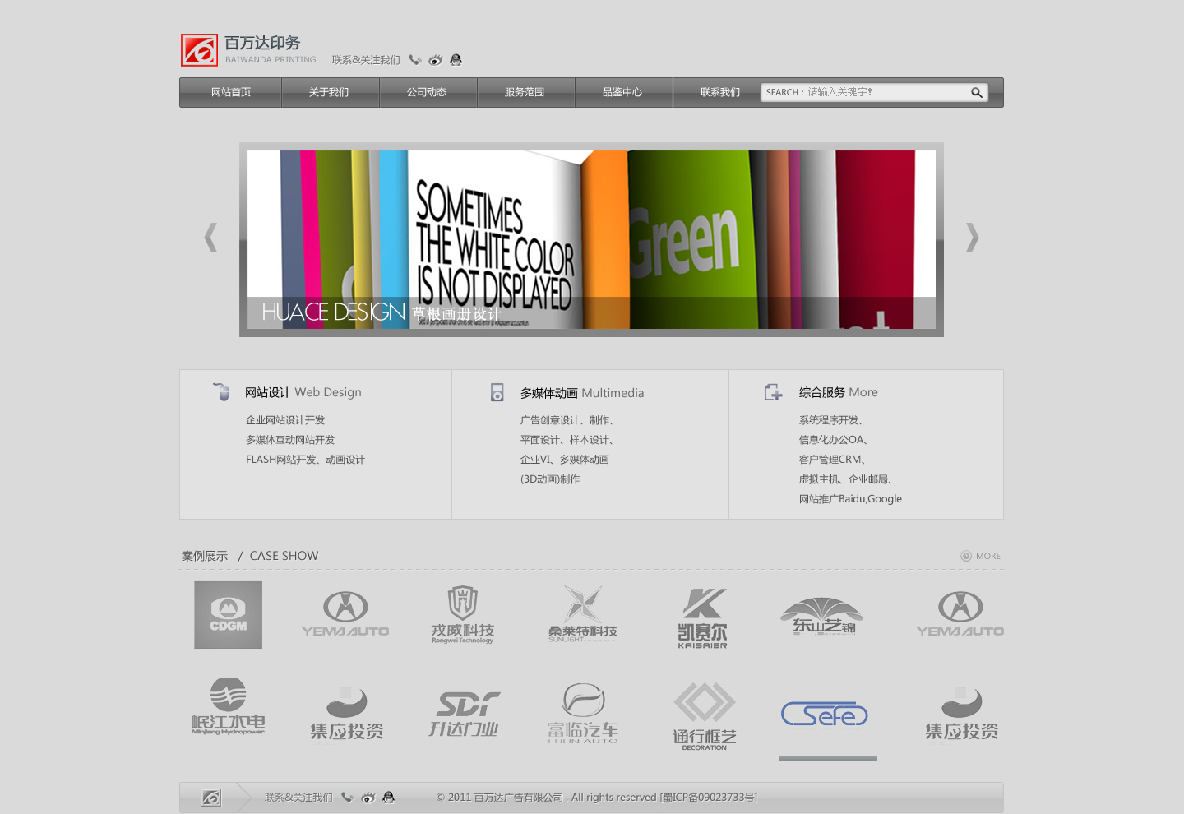The width and height of the screenshot is (1184, 814).
Task: Click the 平面设计、样本设计 text
Action: 567,440
